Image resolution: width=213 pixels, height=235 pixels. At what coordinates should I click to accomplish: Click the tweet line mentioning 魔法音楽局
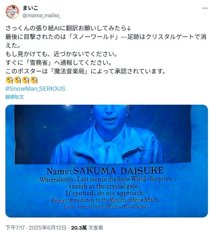(x=85, y=71)
